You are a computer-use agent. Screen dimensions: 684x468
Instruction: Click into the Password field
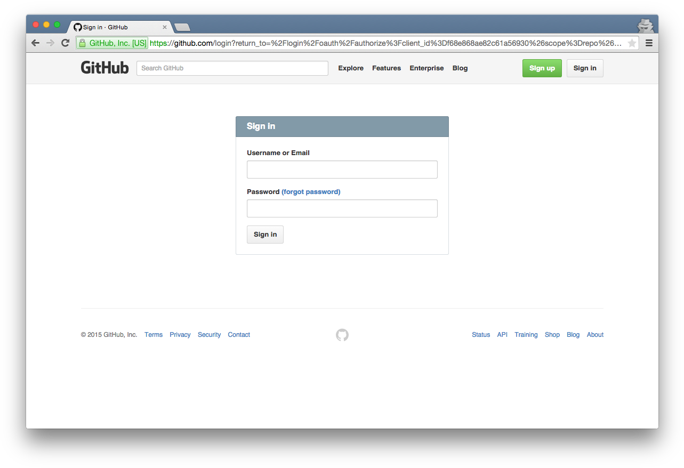click(x=342, y=208)
